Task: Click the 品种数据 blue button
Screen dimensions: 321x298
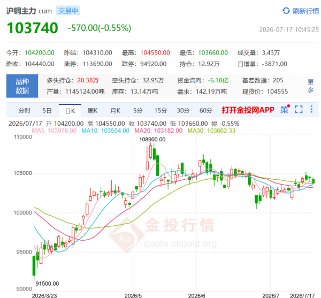Action: coord(22,86)
